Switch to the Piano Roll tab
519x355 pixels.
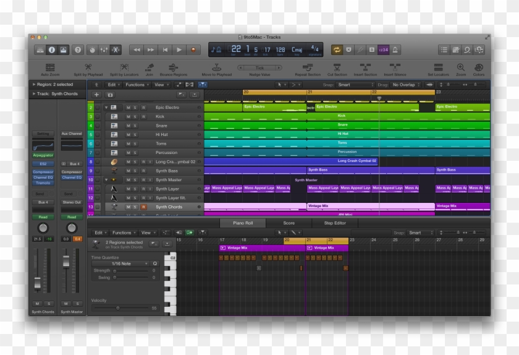(x=243, y=223)
